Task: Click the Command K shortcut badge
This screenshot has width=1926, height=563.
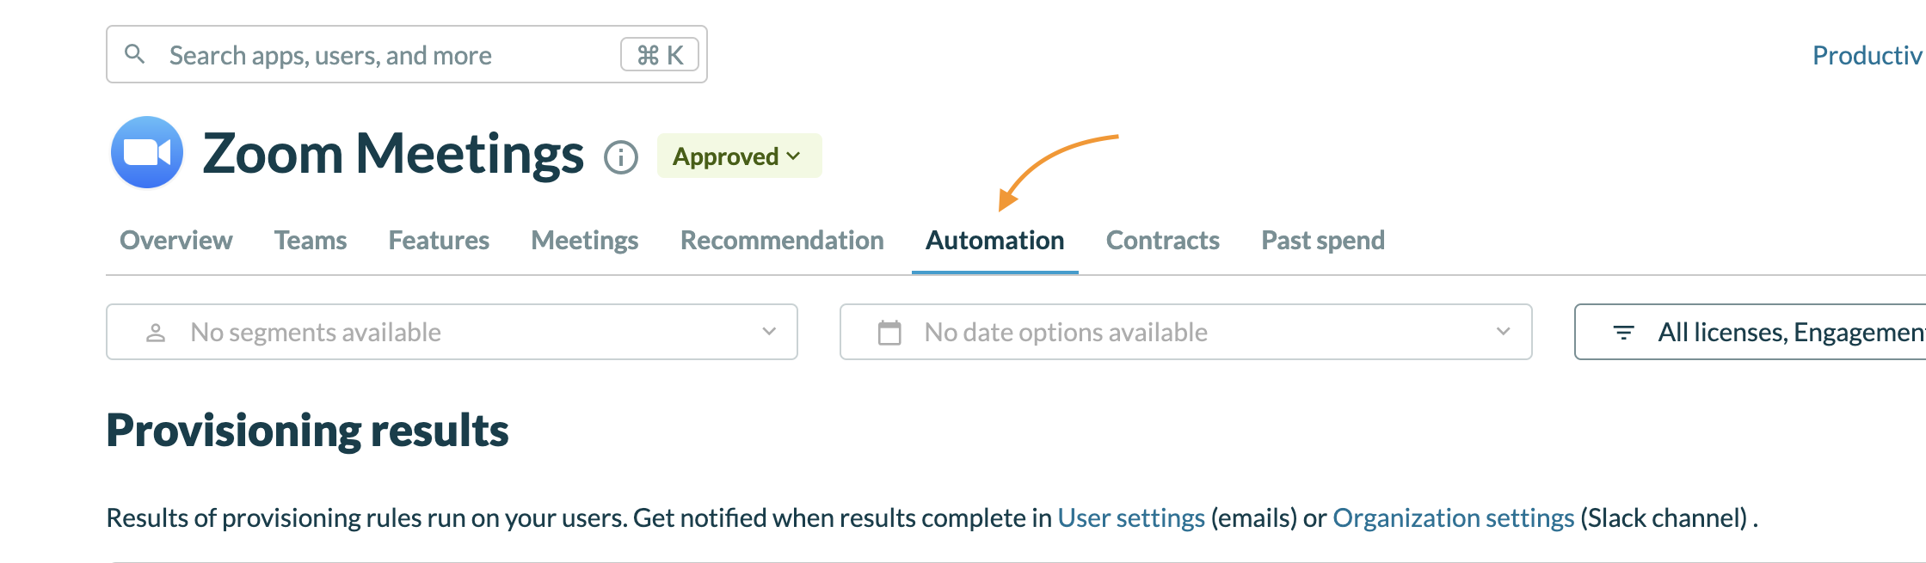Action: 660,55
